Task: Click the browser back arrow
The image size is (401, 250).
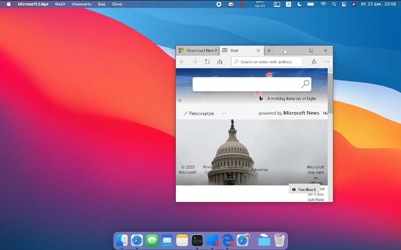Action: [182, 62]
